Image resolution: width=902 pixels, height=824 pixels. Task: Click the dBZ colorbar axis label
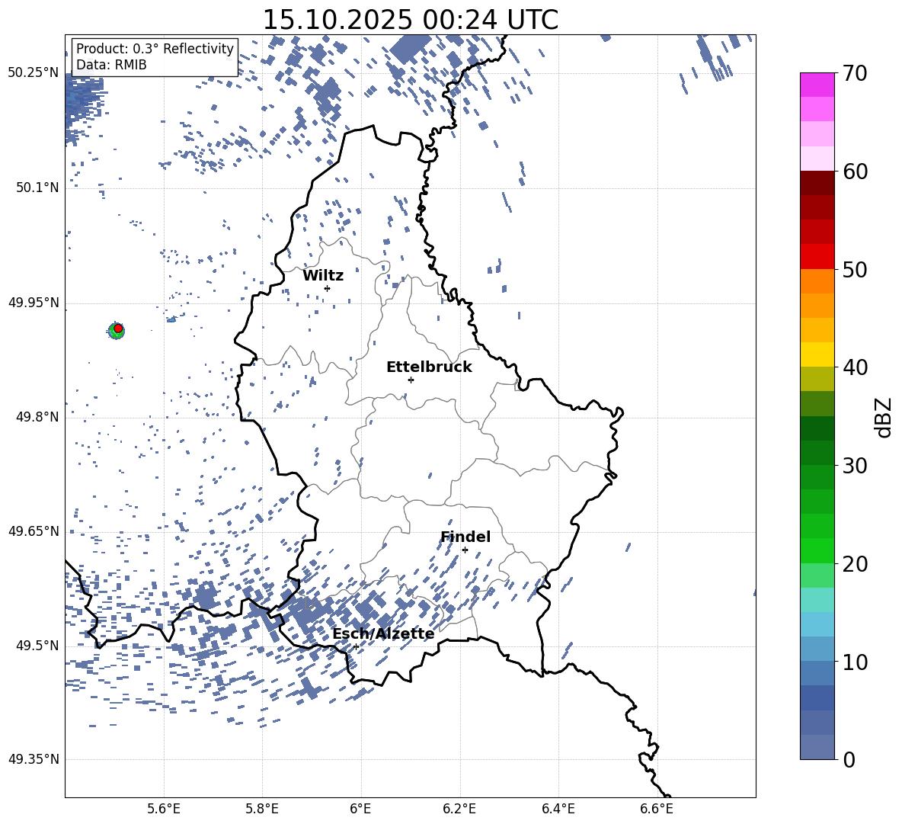(x=884, y=417)
